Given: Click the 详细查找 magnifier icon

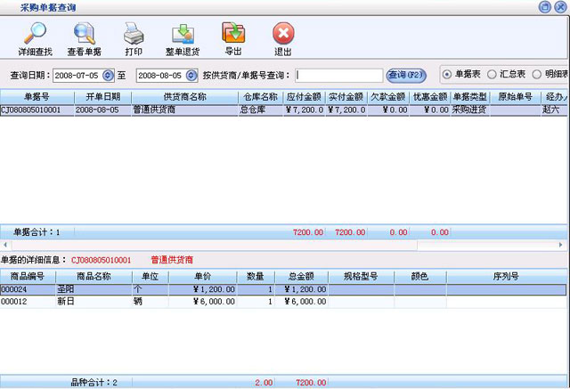Looking at the screenshot, I should (x=34, y=34).
